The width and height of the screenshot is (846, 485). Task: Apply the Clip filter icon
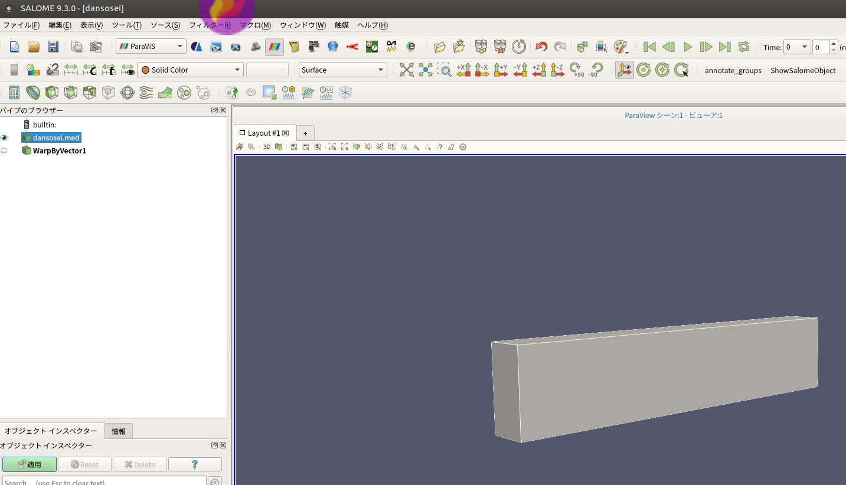point(52,93)
